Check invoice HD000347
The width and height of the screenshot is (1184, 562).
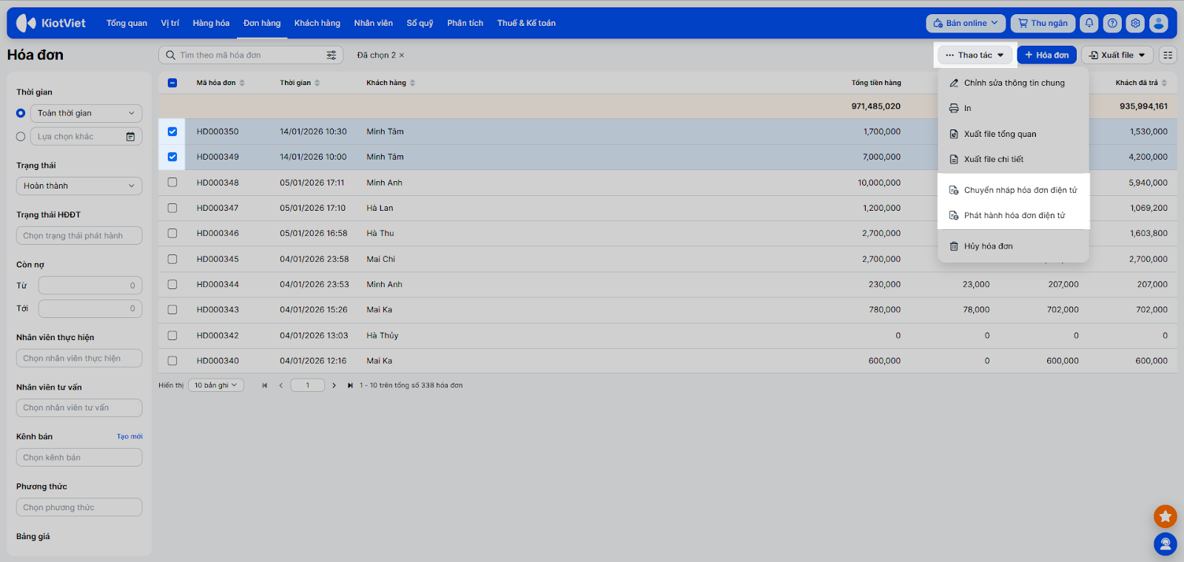click(172, 208)
